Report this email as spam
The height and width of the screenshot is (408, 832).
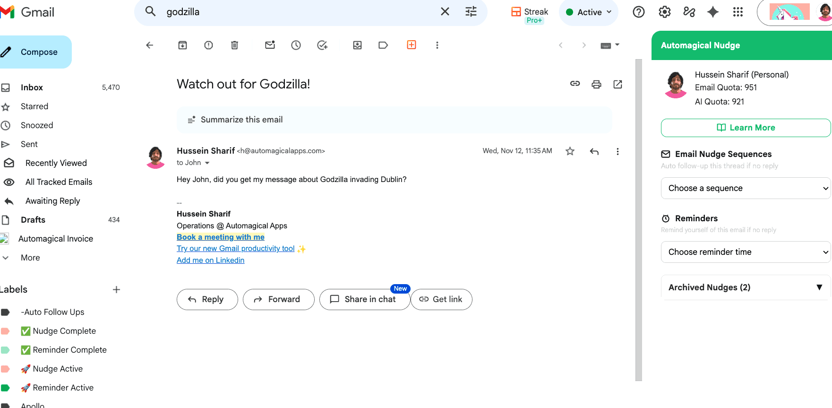(208, 45)
